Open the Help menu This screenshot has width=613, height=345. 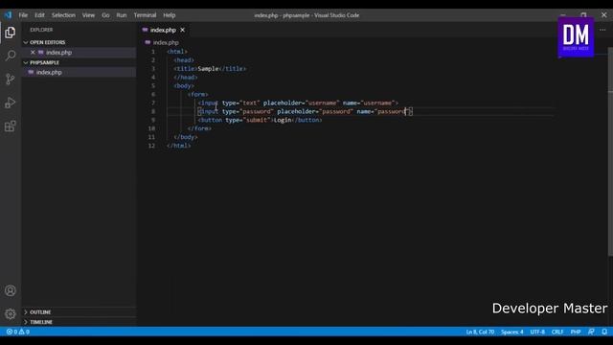(x=169, y=15)
